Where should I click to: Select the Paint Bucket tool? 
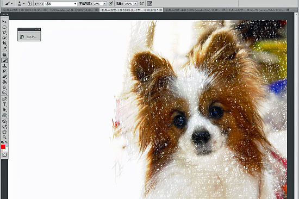coord(4,82)
